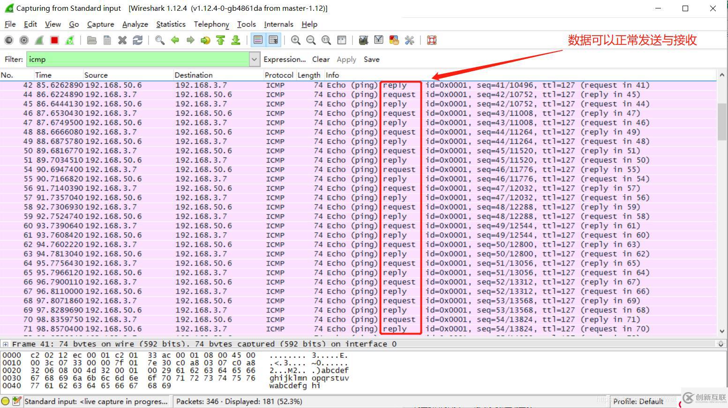Edit coloring rules toolbar icon
728x408 pixels.
[x=394, y=40]
